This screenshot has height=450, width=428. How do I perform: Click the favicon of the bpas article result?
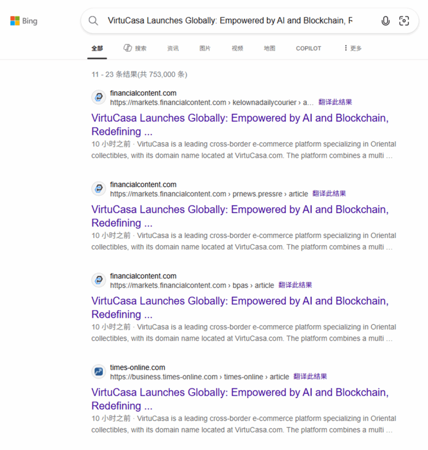pos(99,280)
